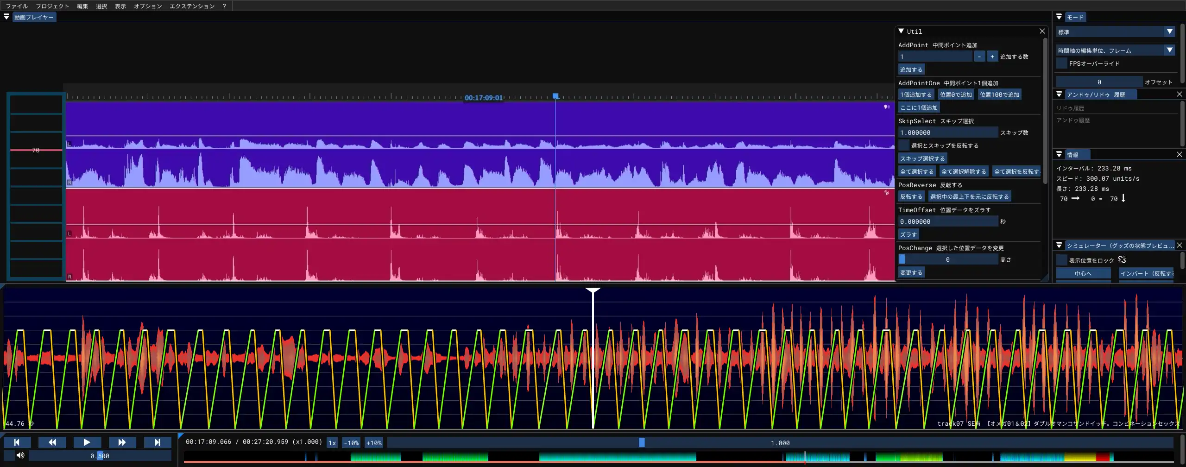
Task: Collapse the シミュレーター panel triangle
Action: 1059,245
